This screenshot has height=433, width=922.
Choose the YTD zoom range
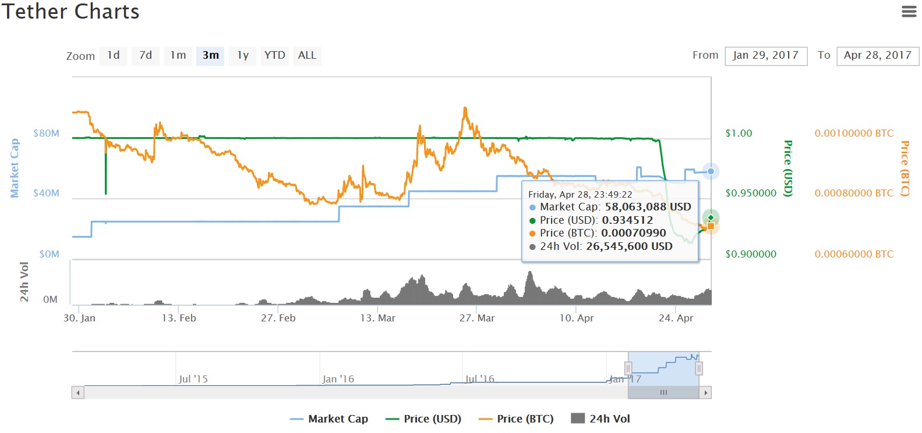(x=274, y=55)
